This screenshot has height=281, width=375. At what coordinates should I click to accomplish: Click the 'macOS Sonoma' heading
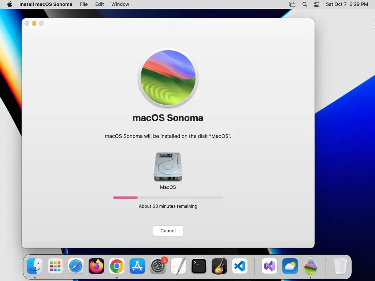[x=168, y=118]
